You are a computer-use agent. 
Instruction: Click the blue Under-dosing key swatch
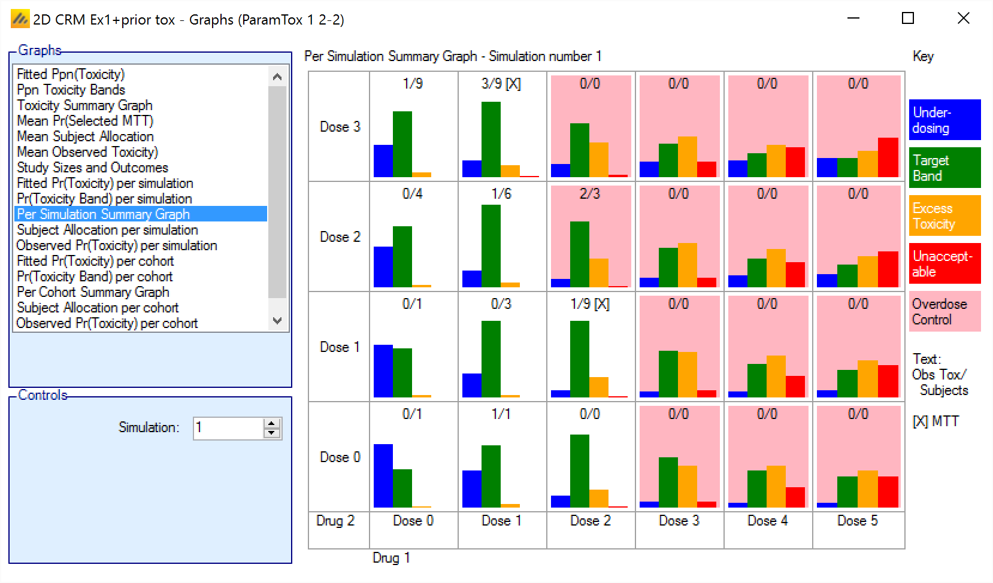click(x=944, y=120)
